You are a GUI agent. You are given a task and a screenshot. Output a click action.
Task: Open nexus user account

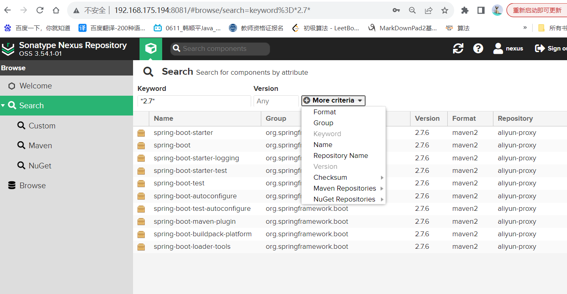508,48
